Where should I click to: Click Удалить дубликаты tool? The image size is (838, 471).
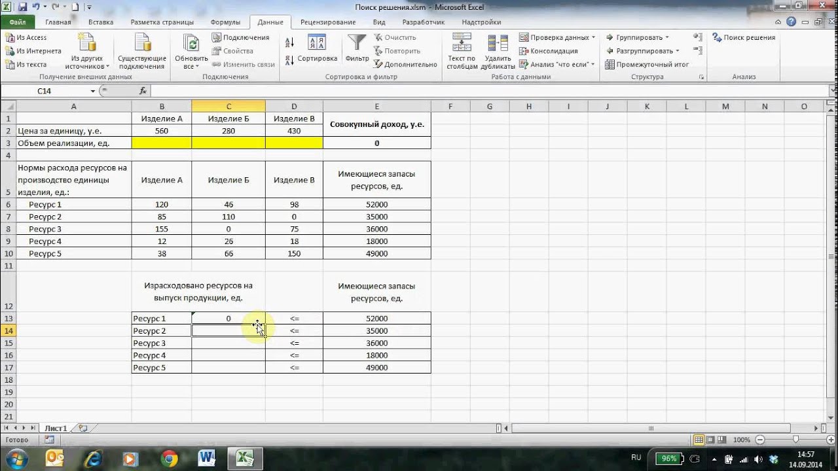498,51
